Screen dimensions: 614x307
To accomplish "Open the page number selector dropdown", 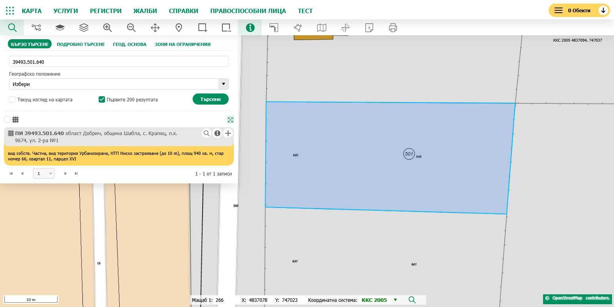I will click(44, 174).
